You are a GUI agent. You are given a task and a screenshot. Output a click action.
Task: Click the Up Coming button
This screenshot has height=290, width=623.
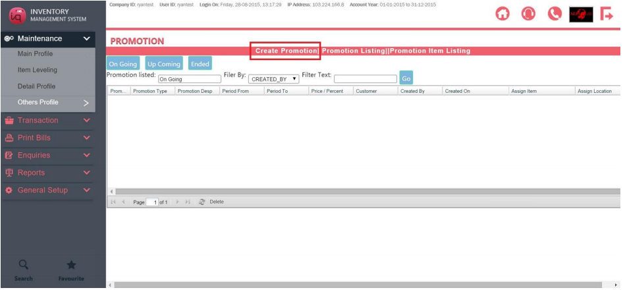(164, 64)
